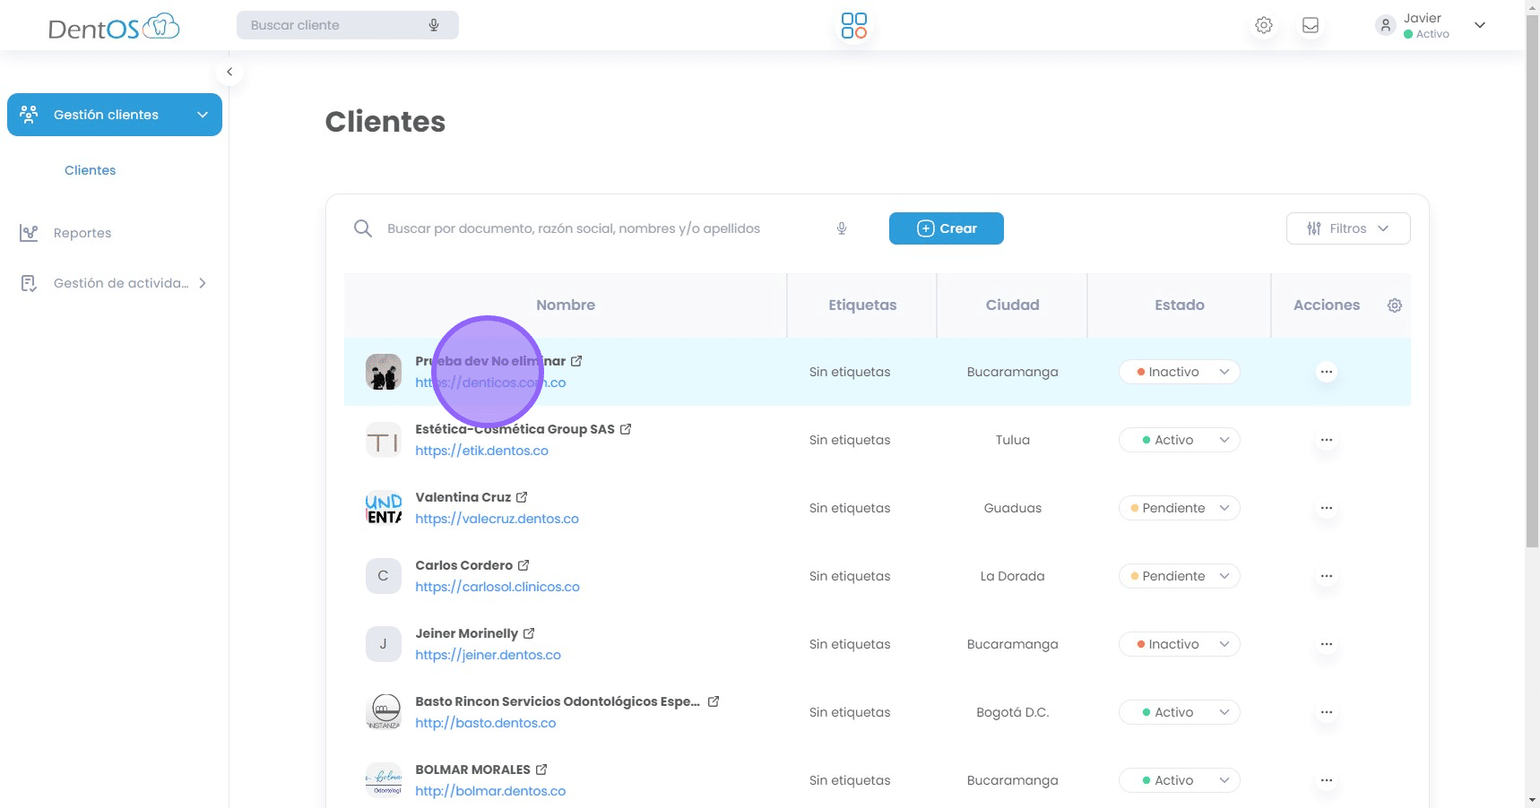Click microphone icon in Buscar cliente field
Screen dimensions: 1540x808
click(434, 25)
